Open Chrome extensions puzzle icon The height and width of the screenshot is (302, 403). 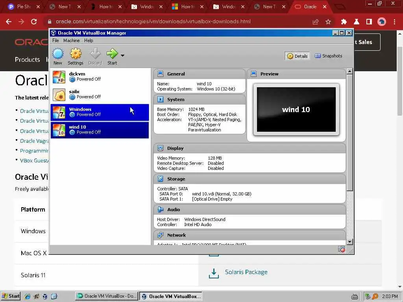point(344,22)
